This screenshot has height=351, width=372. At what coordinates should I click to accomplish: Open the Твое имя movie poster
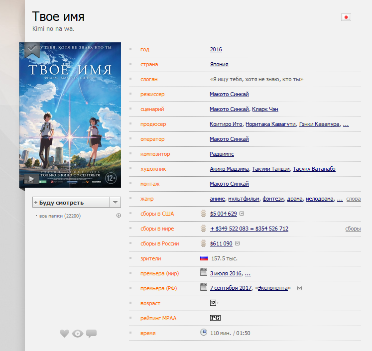click(x=70, y=115)
